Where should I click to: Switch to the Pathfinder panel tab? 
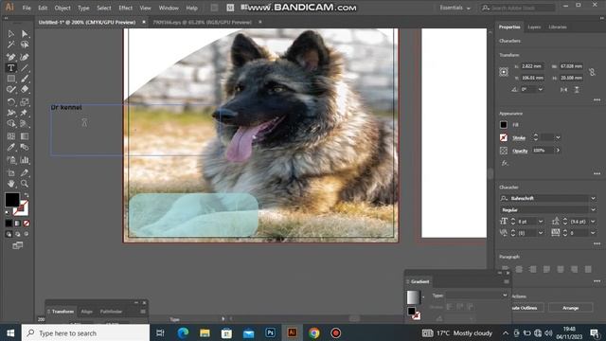111,312
